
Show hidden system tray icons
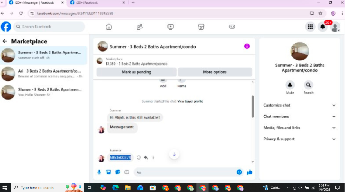point(288,188)
